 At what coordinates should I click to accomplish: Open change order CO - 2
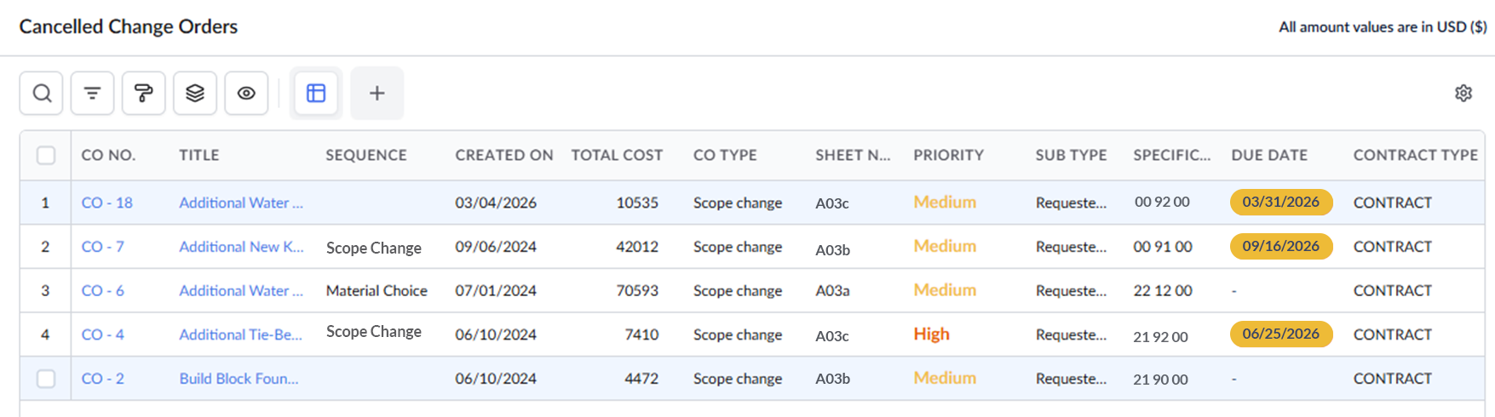[x=102, y=379]
